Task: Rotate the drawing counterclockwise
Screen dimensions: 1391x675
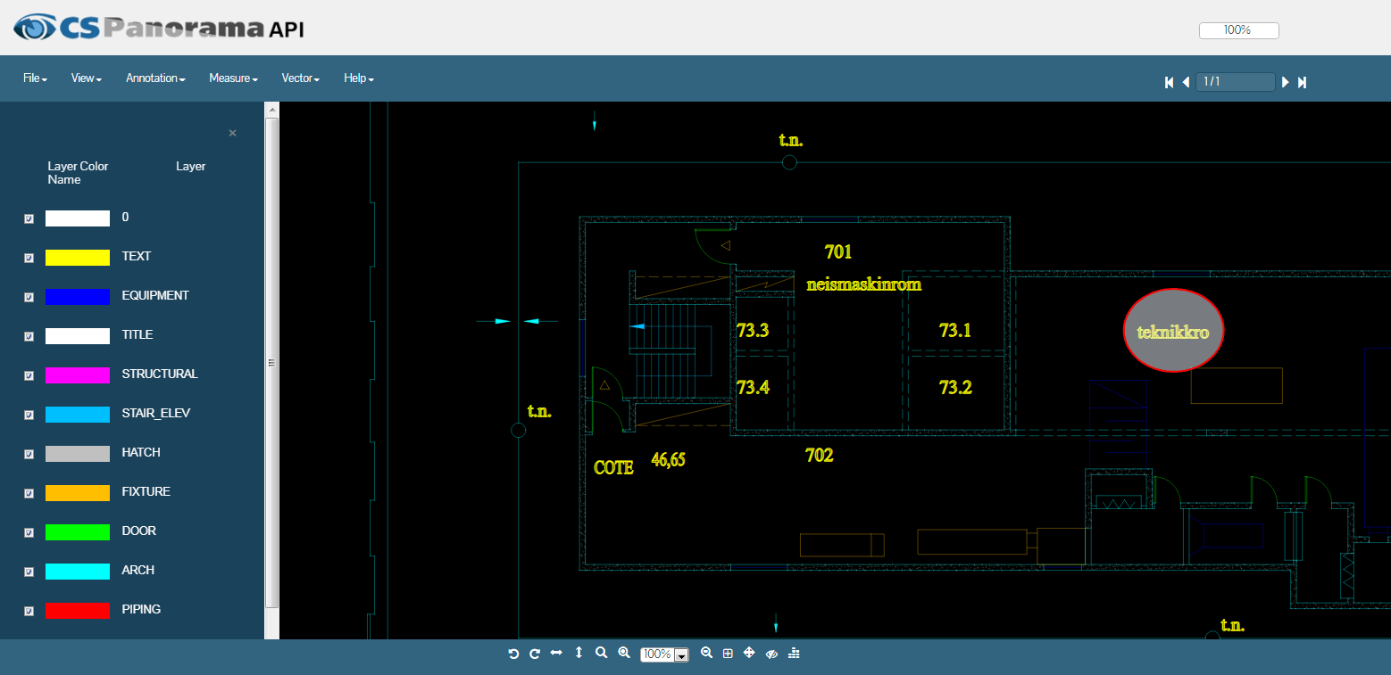Action: point(513,654)
